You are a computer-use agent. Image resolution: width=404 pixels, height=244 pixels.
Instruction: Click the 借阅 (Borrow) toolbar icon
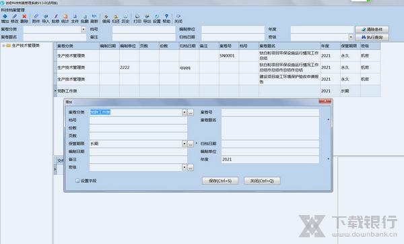[x=106, y=19]
